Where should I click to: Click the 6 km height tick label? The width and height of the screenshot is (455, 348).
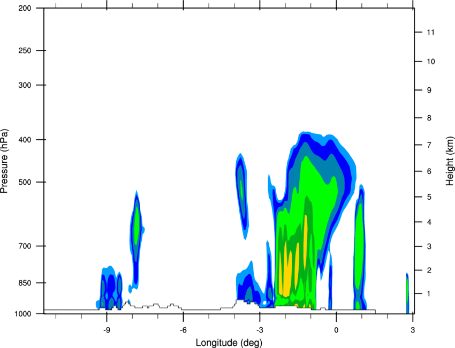point(429,171)
